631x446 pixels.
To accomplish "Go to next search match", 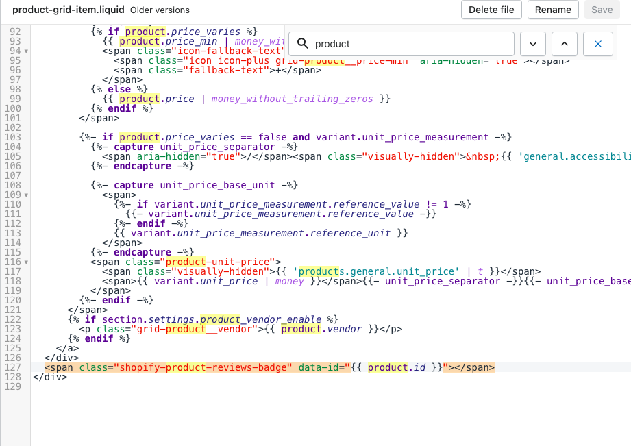I will 533,44.
